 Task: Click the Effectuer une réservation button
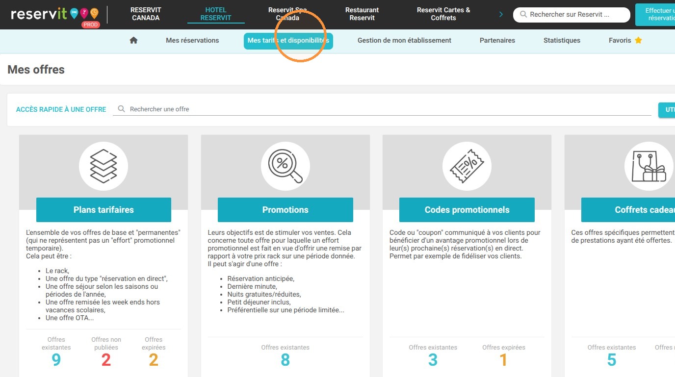coord(655,14)
